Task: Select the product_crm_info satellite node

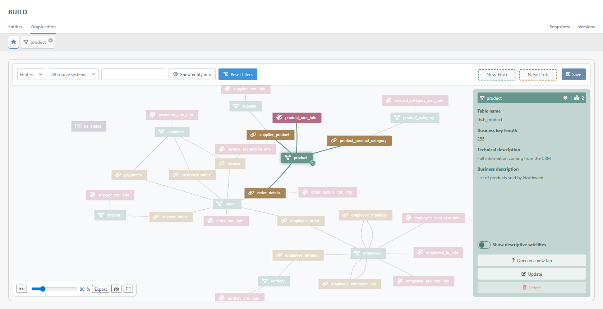Action: click(x=297, y=118)
